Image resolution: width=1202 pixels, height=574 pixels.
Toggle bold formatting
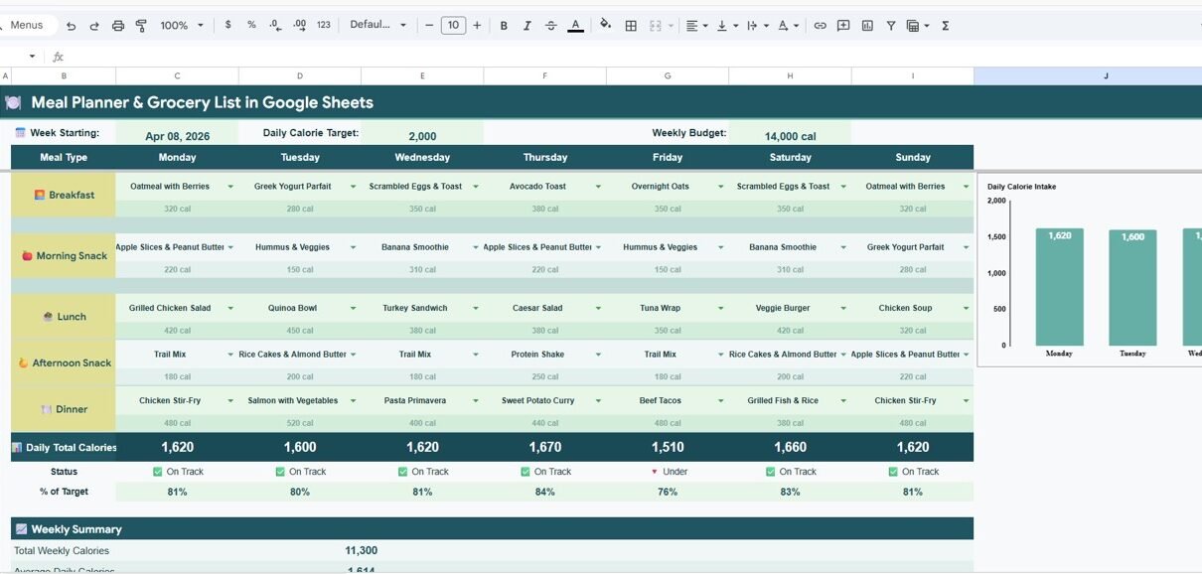504,26
